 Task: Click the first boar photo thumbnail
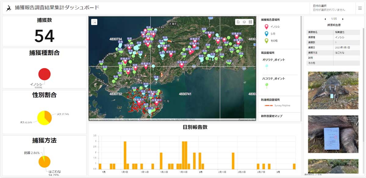click(333, 90)
